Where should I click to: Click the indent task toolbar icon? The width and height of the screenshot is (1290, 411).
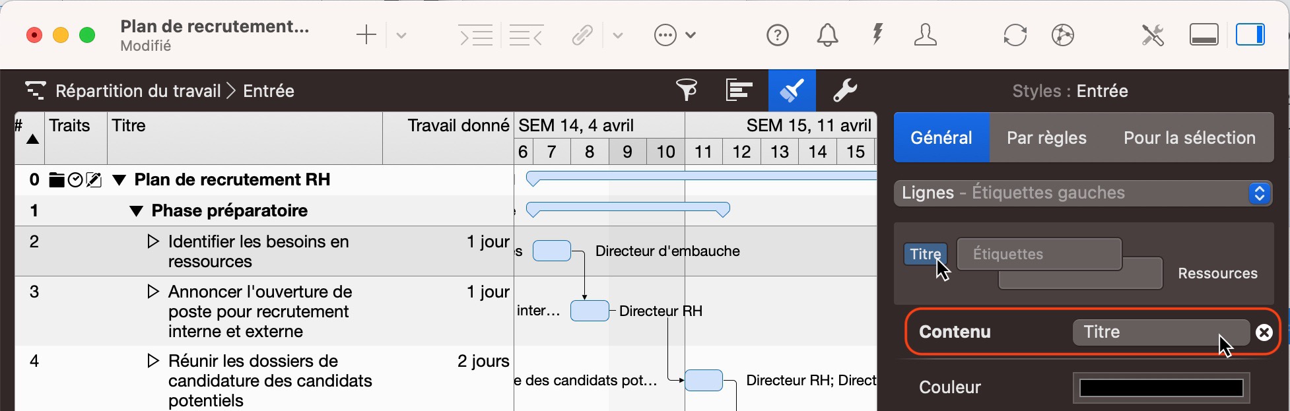point(475,35)
